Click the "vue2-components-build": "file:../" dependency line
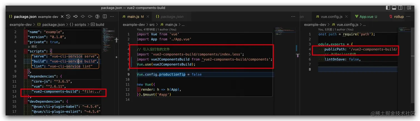 pyautogui.click(x=67, y=92)
